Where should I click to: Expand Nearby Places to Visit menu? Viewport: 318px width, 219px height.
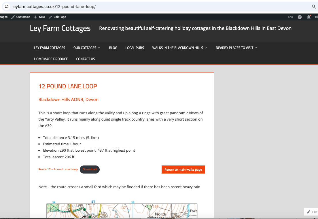click(x=236, y=48)
